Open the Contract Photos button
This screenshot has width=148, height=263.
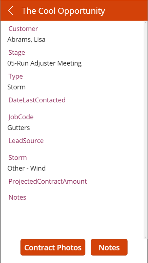(x=53, y=247)
